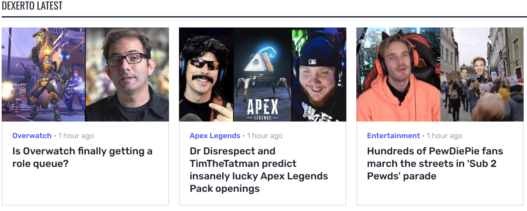Open the Dr Disrespect and TimTheTatman headline
Screen dimensions: 527x211
259,170
